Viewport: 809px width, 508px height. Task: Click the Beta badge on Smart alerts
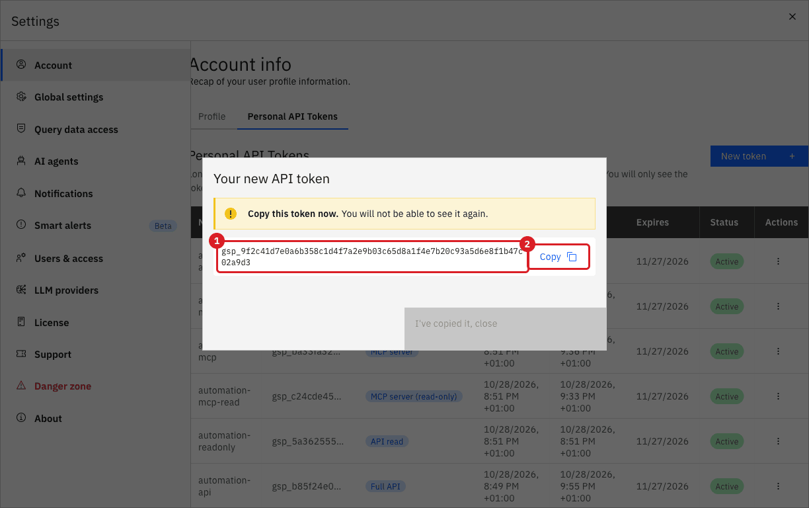pyautogui.click(x=163, y=226)
